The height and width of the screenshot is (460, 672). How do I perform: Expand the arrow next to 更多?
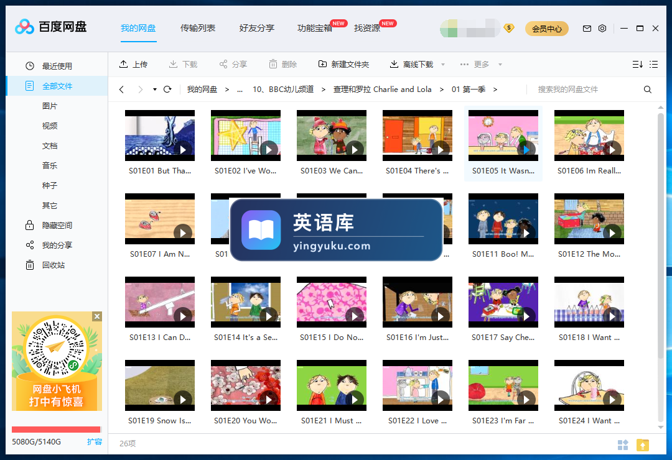click(500, 65)
